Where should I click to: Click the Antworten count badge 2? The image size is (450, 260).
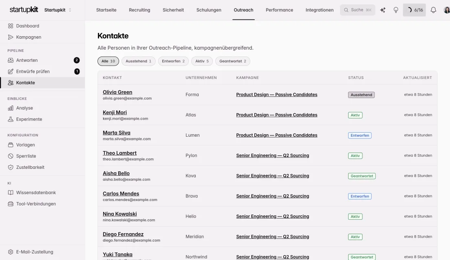tap(77, 60)
